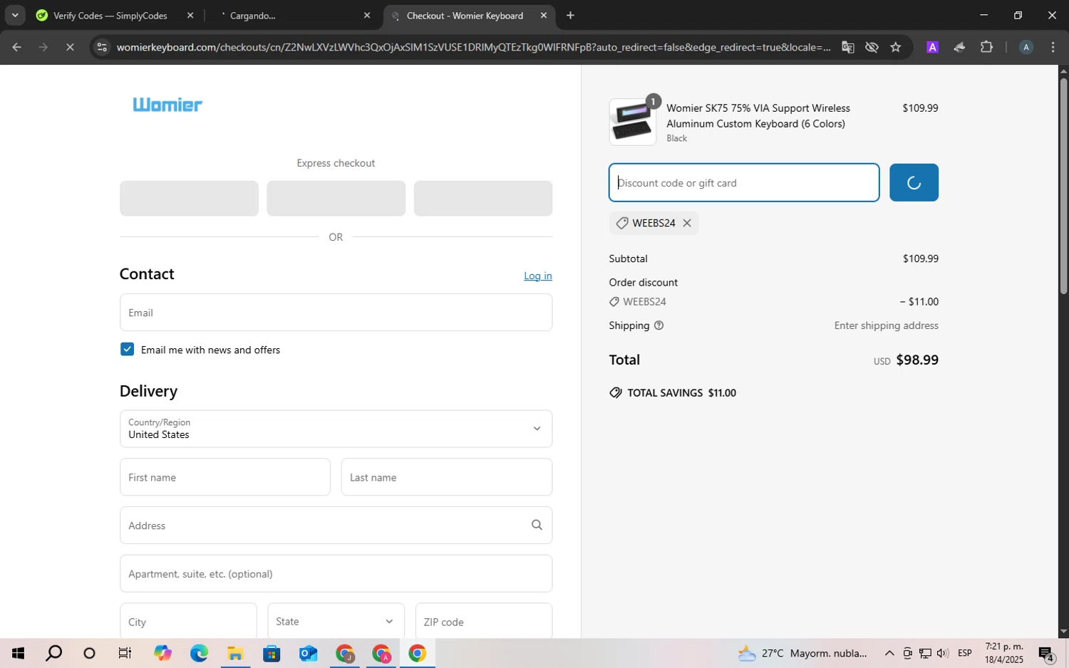
Task: Click the City input field
Action: 188,621
